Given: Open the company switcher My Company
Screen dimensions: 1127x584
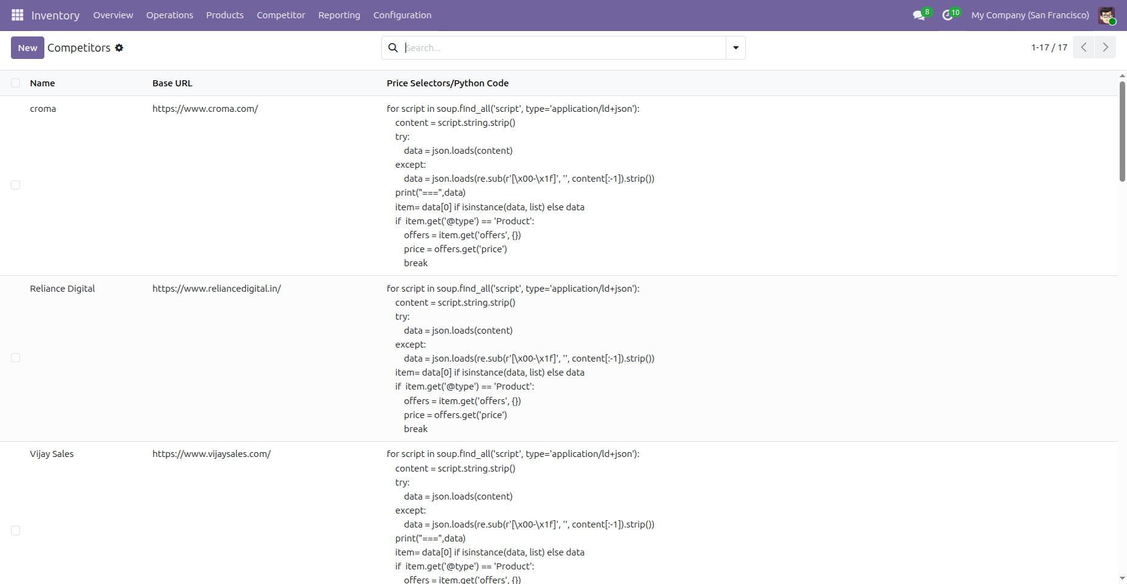Looking at the screenshot, I should 1030,15.
